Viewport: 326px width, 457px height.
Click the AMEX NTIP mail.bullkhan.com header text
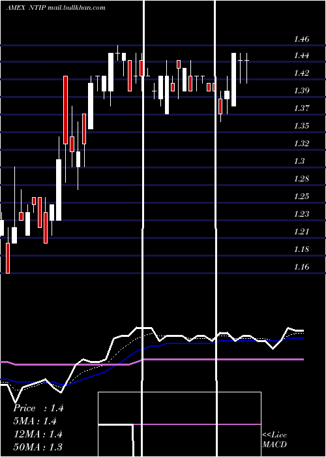55,8
